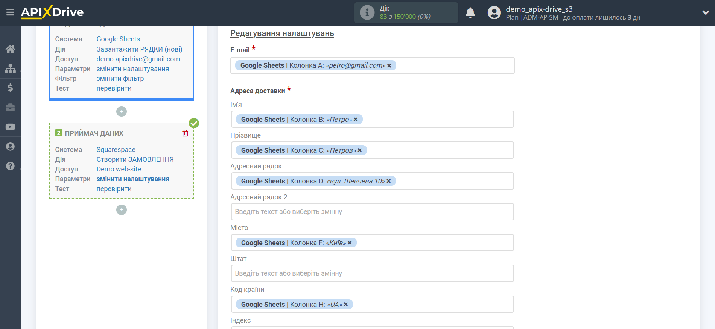Viewport: 715px width, 329px height.
Task: Remove Колонка B «Петро» variable
Action: (356, 120)
